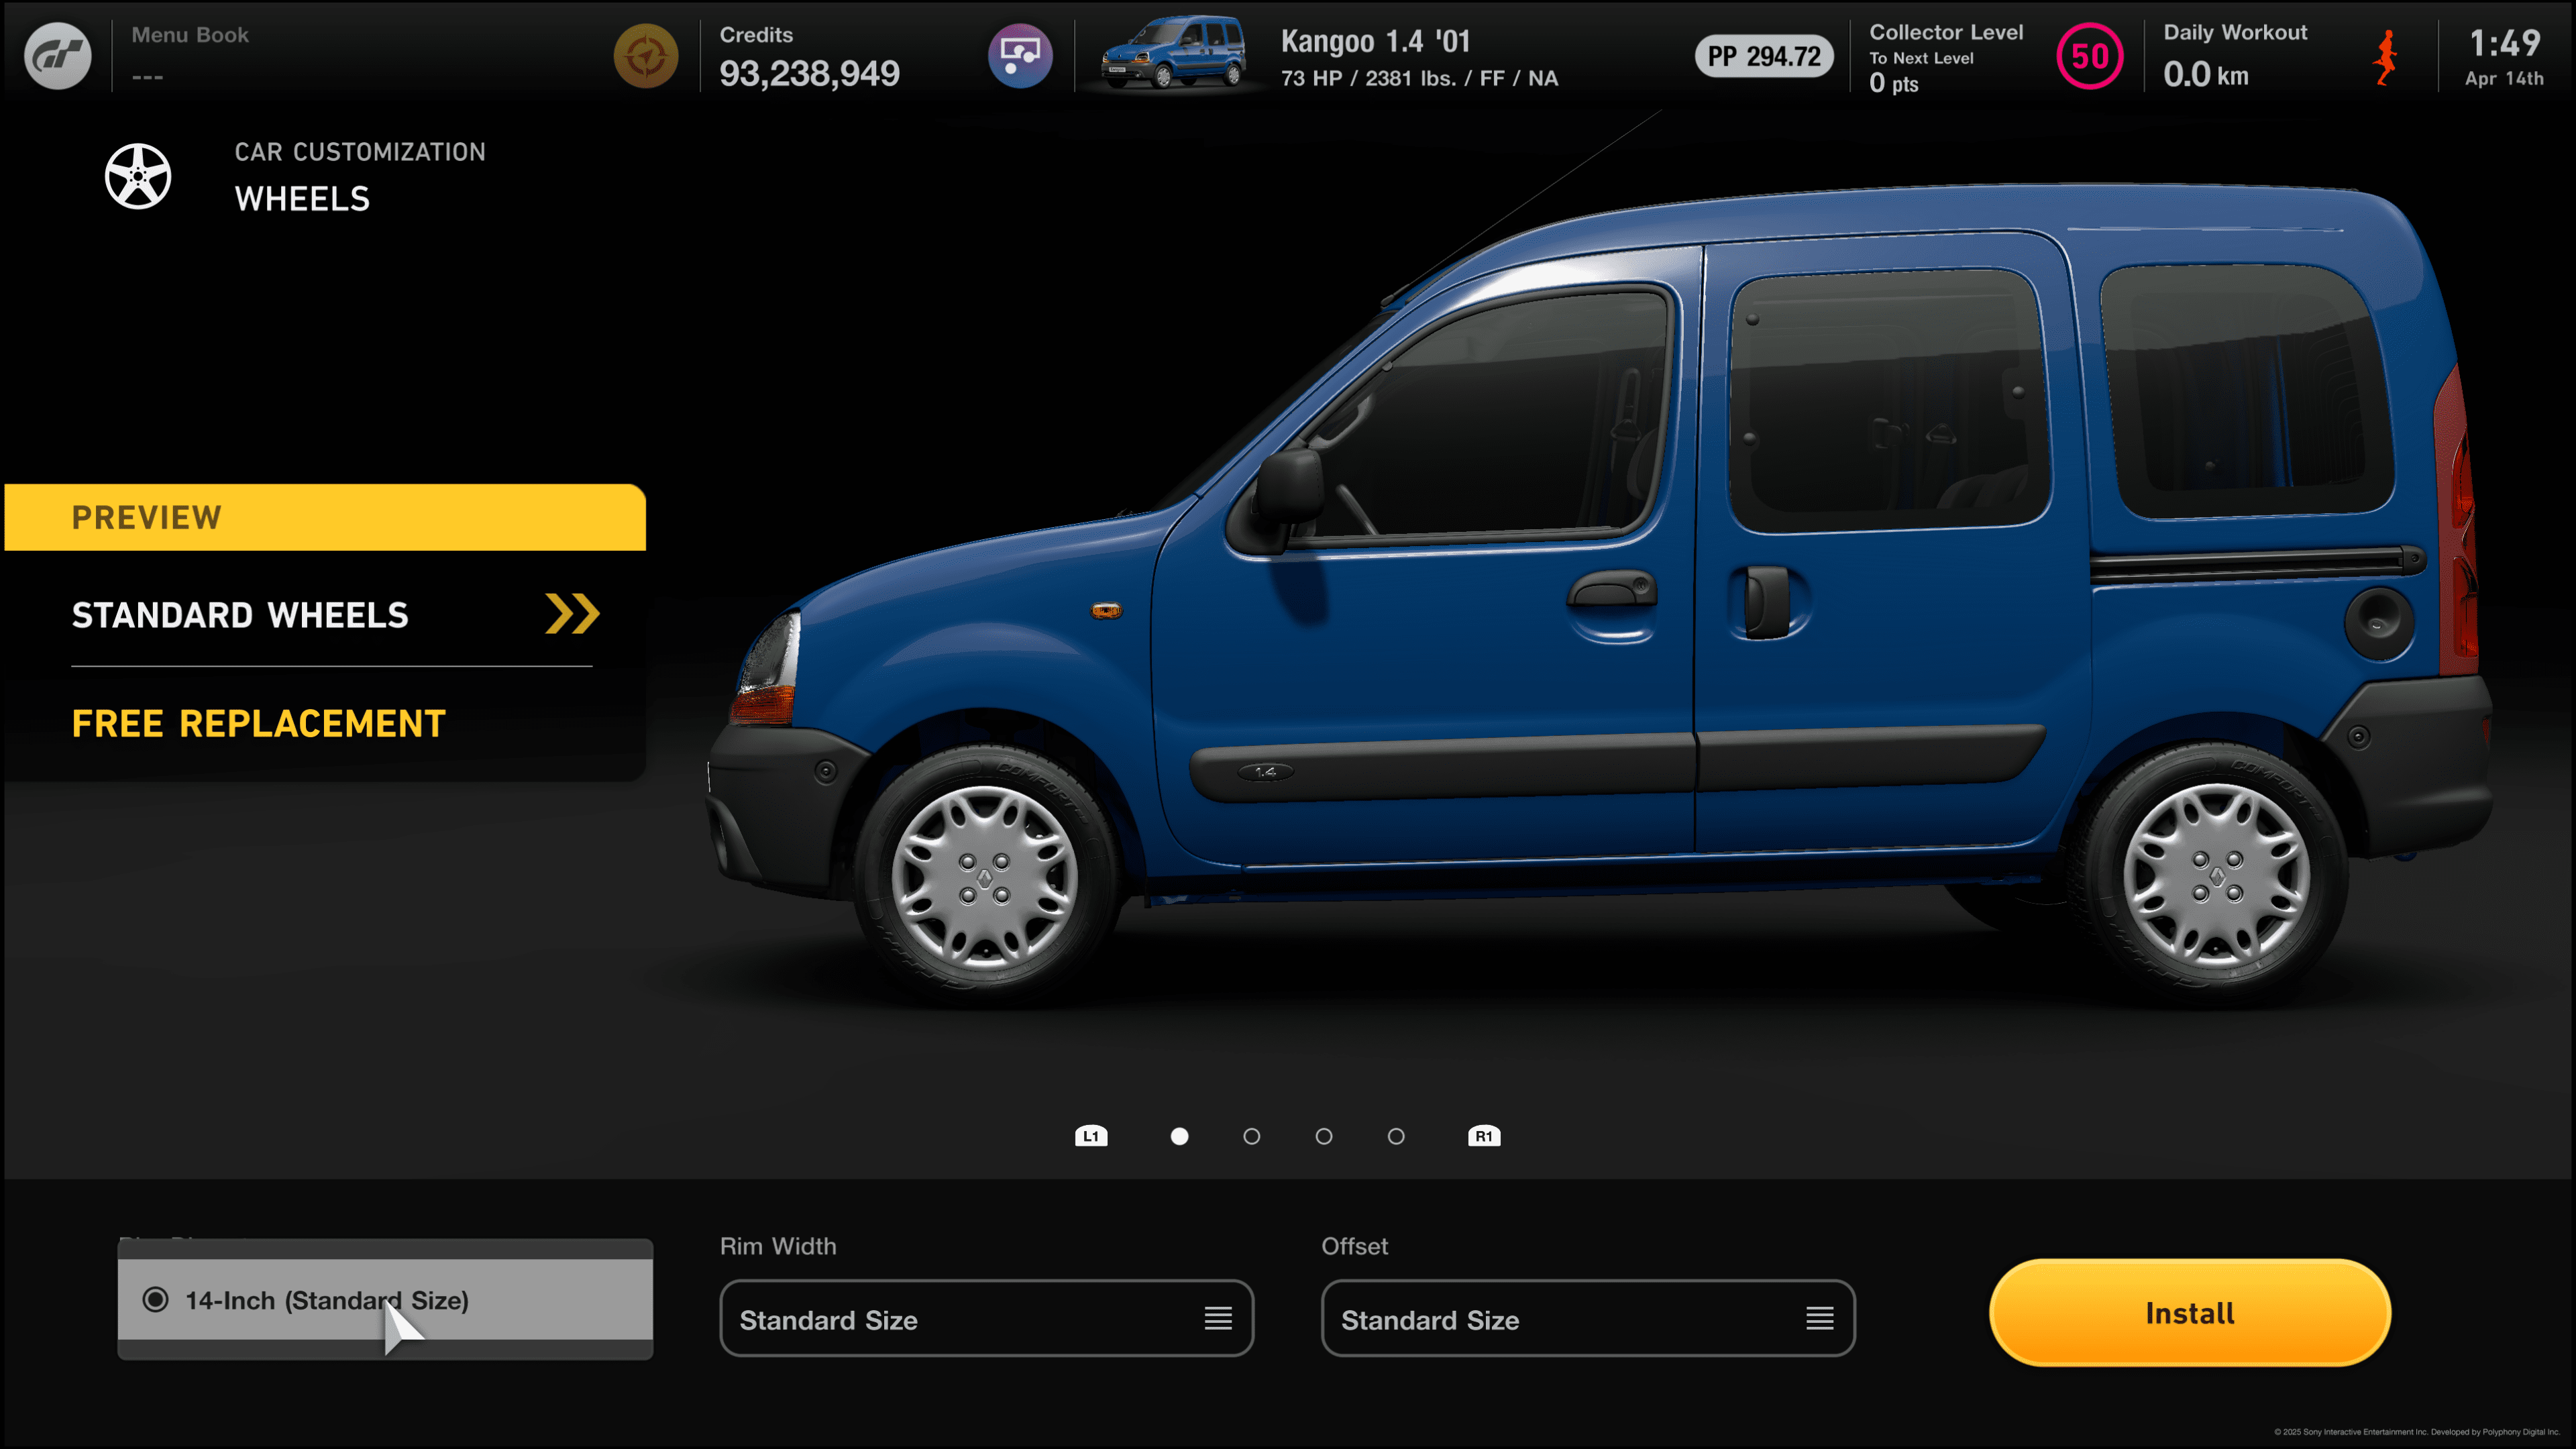
Task: Click the Daily Workout runner icon
Action: pyautogui.click(x=2386, y=57)
